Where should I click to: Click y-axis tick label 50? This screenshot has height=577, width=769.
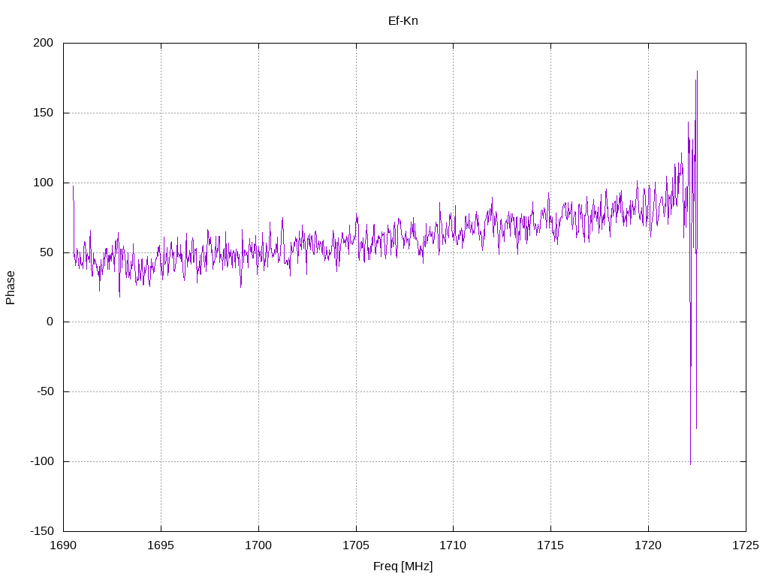click(47, 252)
